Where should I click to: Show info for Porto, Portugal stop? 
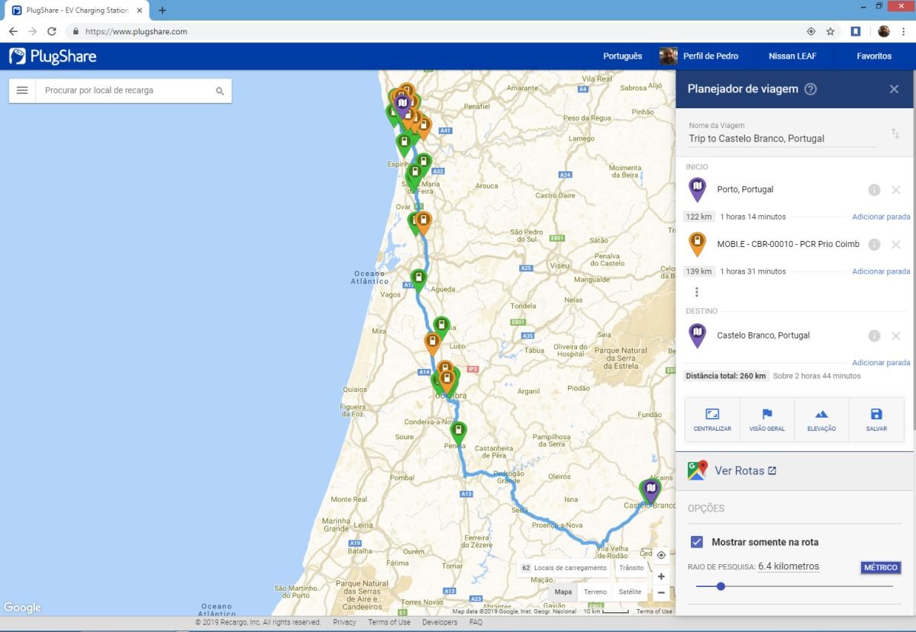pos(874,190)
